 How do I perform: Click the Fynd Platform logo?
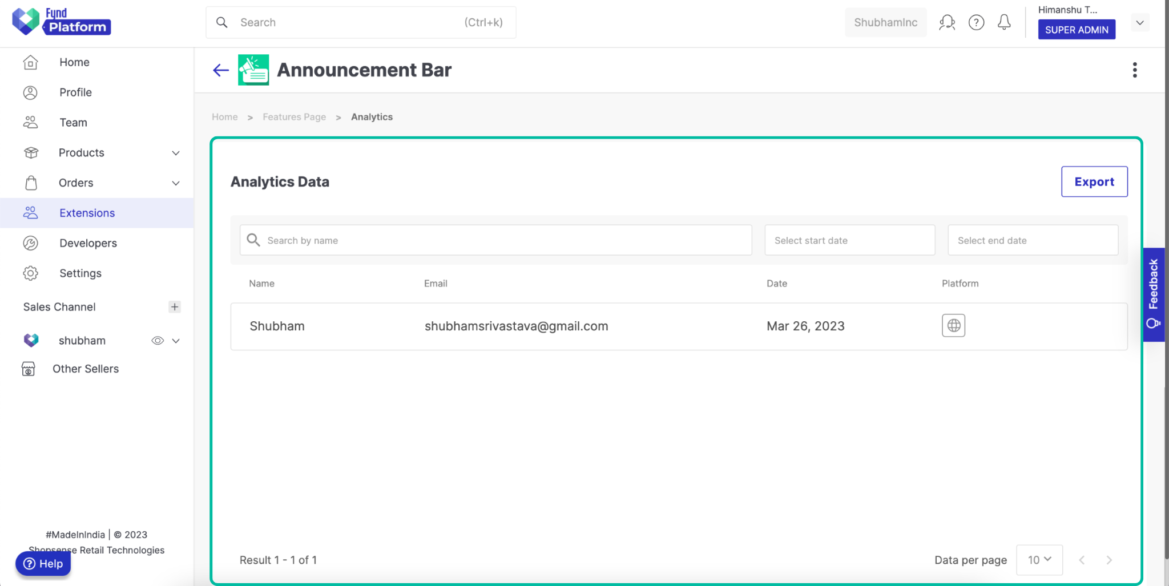click(x=61, y=22)
